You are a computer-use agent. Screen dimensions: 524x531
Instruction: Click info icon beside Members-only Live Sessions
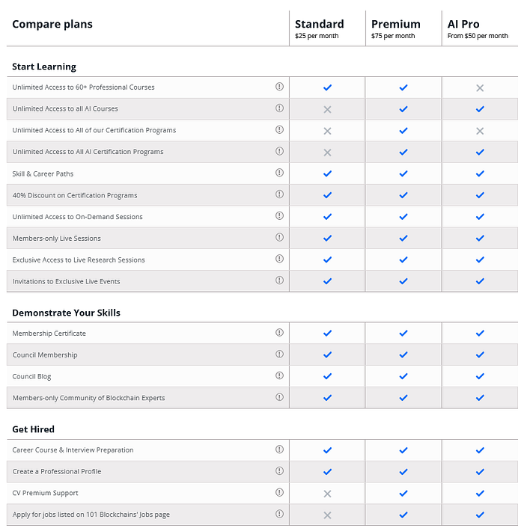click(x=279, y=238)
